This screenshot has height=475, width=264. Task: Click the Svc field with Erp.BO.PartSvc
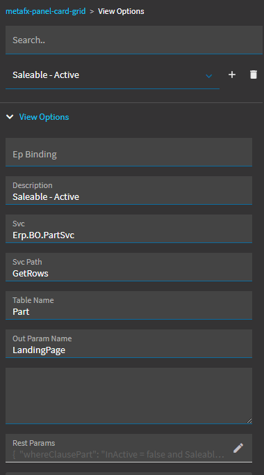coord(129,228)
